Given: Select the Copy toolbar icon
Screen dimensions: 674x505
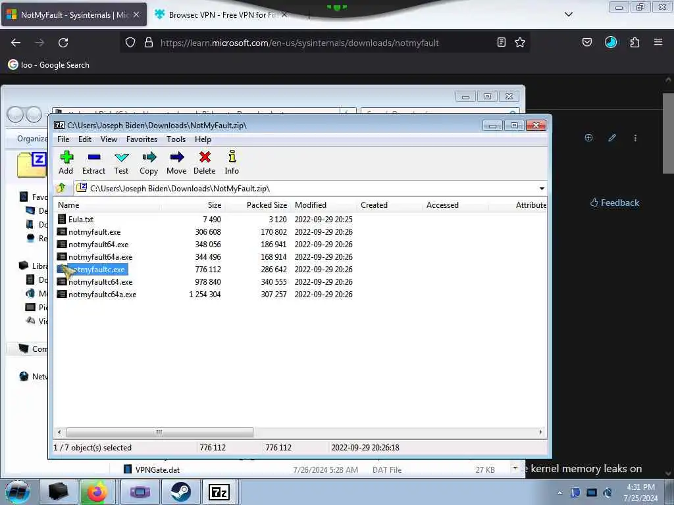Looking at the screenshot, I should coord(149,162).
